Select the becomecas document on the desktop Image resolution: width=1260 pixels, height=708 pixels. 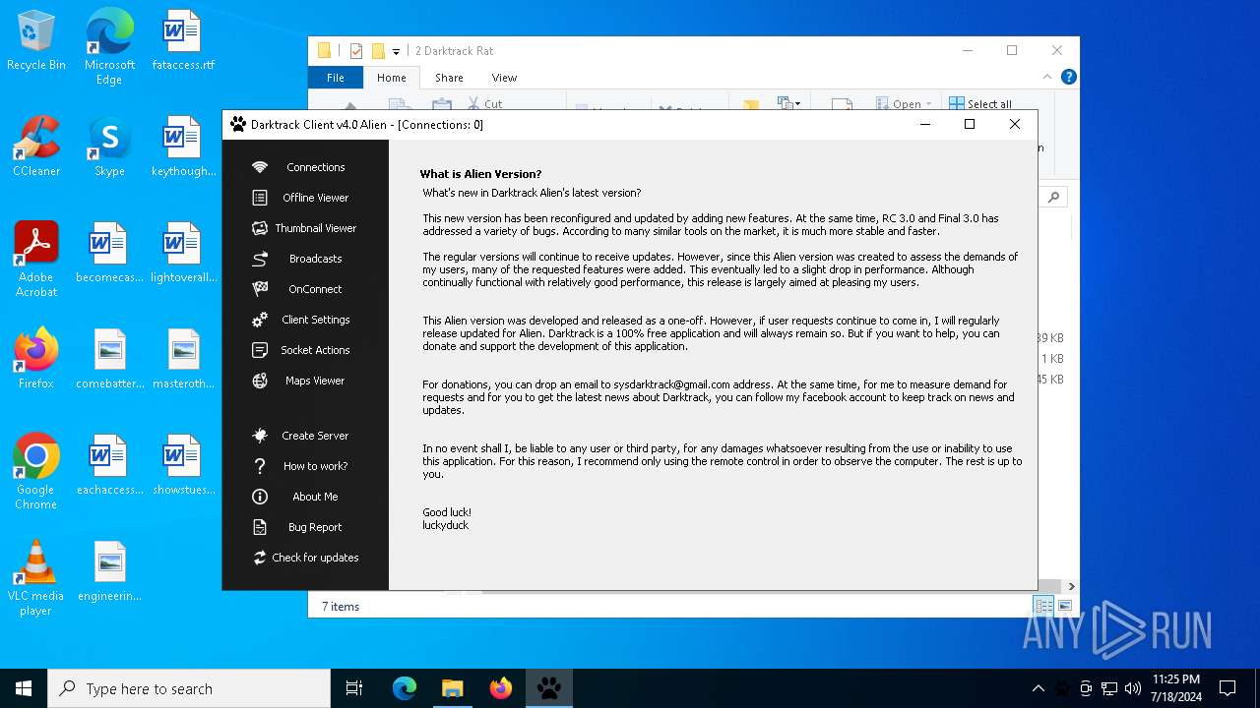[x=109, y=254]
